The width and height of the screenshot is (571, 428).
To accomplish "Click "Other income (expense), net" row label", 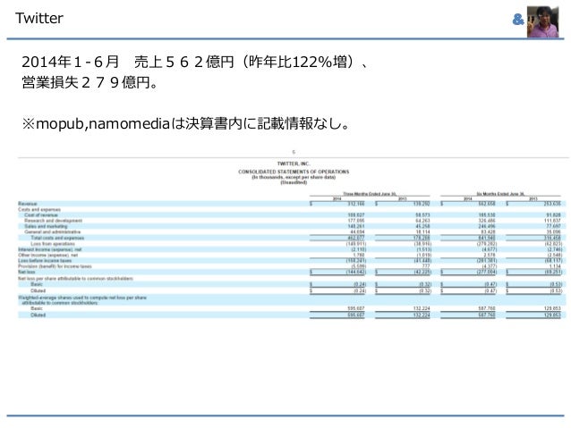I will point(48,256).
